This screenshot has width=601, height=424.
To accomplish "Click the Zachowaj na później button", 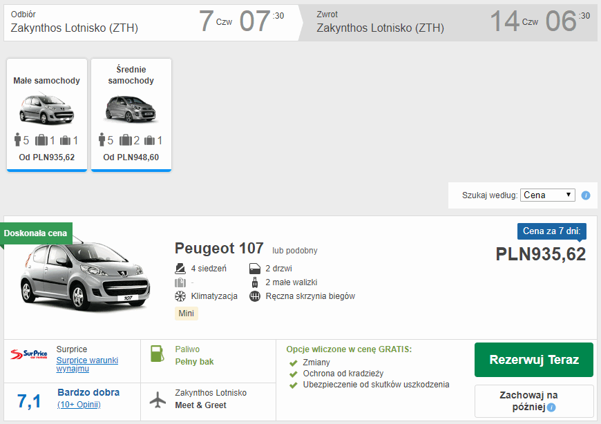I will tap(533, 401).
